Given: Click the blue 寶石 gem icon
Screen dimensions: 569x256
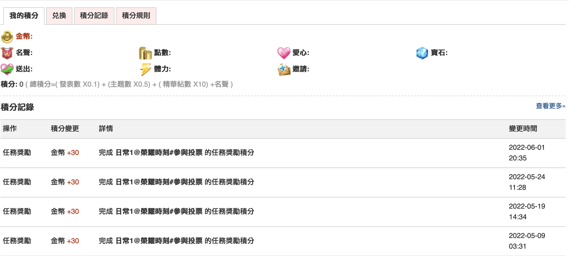Looking at the screenshot, I should point(422,53).
